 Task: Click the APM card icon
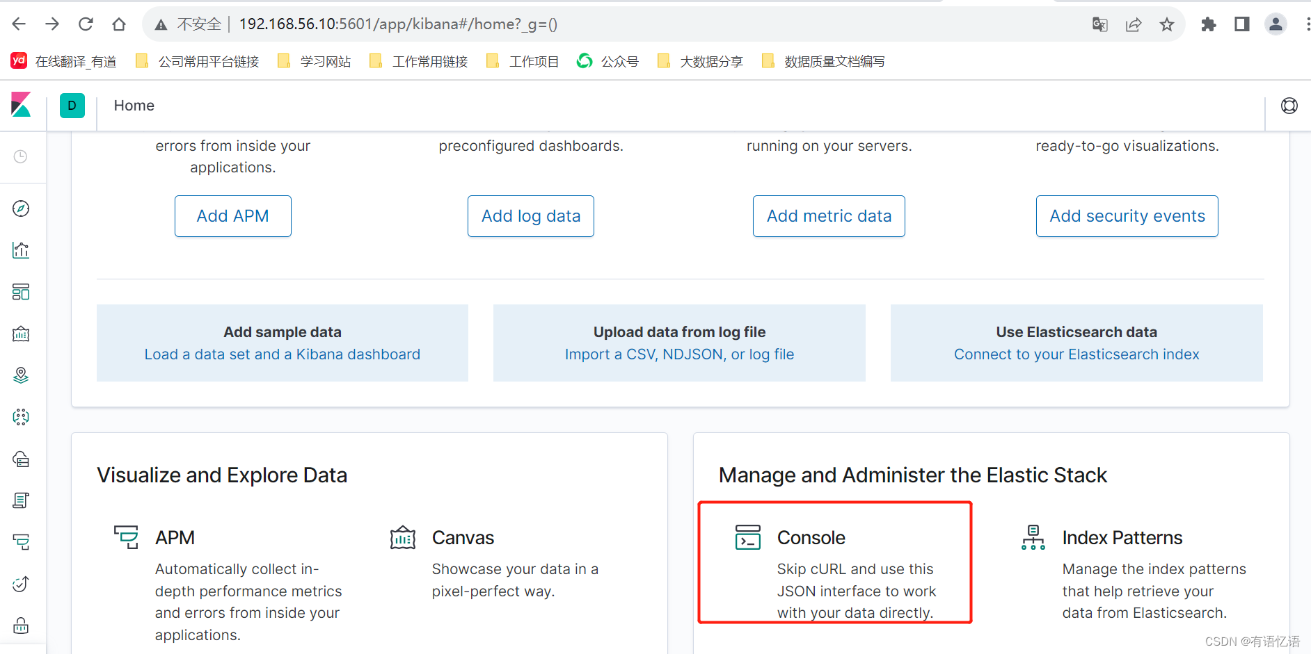click(126, 537)
